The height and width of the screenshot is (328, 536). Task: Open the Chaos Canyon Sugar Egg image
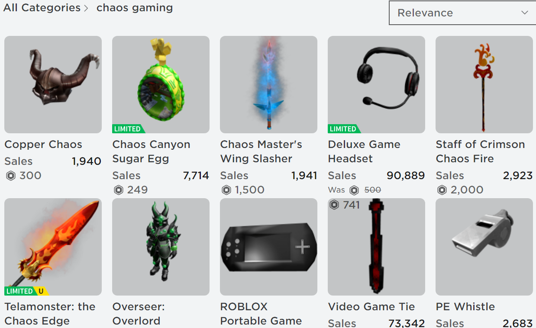click(161, 84)
